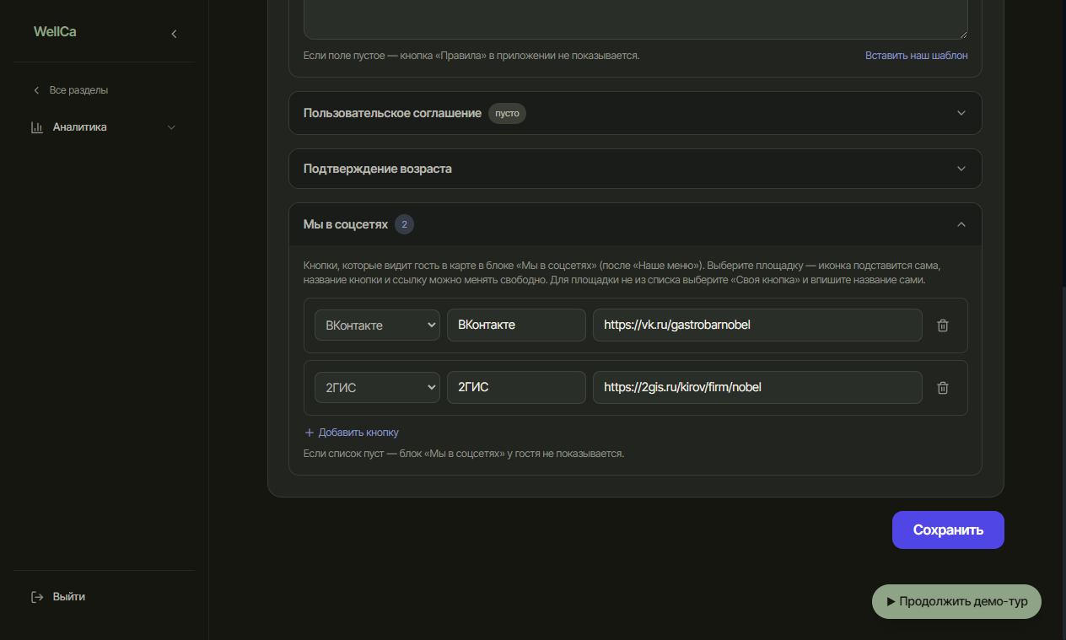This screenshot has width=1066, height=640.
Task: Click the logout icon next to Выйти
Action: click(37, 597)
